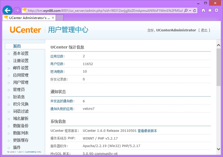The height and width of the screenshot is (157, 223).
Task: Click the WINNT / PHP v5.2.17 value
Action: pos(100,139)
